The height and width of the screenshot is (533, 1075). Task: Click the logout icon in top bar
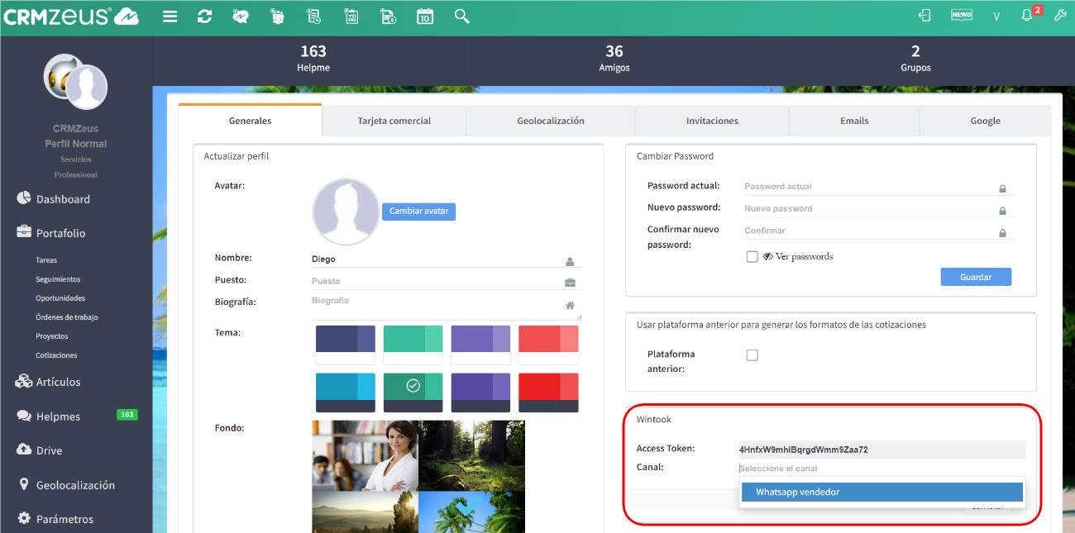pos(924,16)
